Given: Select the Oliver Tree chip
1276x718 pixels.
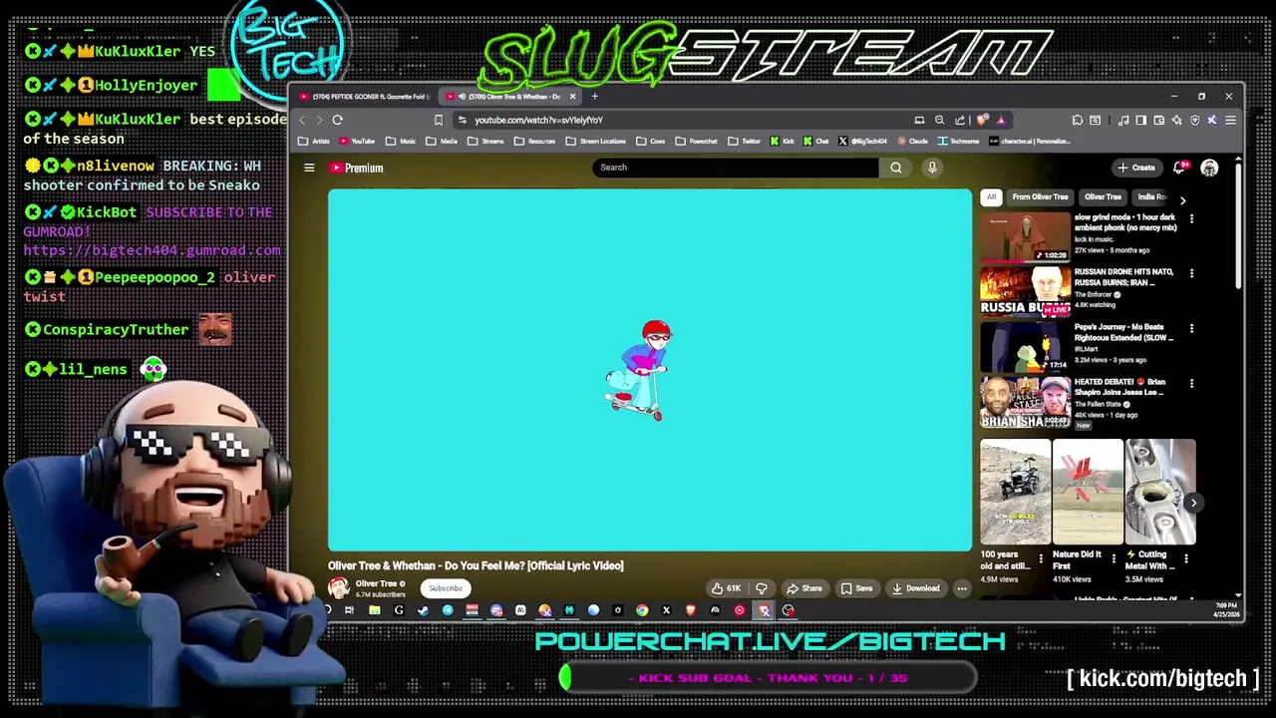Looking at the screenshot, I should click(x=1103, y=197).
